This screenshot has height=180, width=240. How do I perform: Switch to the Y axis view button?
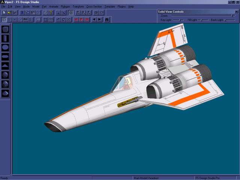[83, 12]
